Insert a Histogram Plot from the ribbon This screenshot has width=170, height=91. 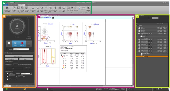[14, 9]
